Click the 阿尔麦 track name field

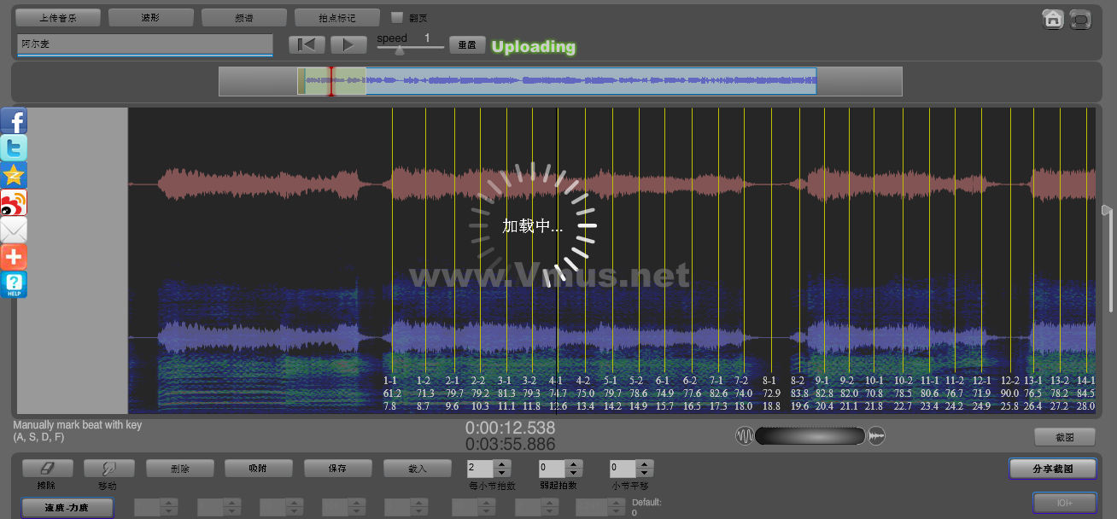[144, 44]
